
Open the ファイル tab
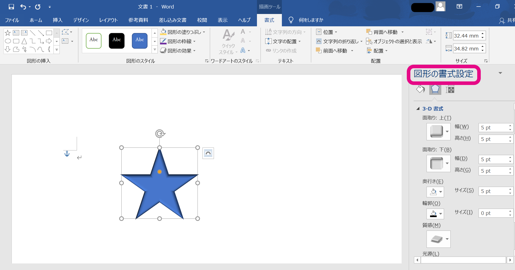[x=12, y=20]
